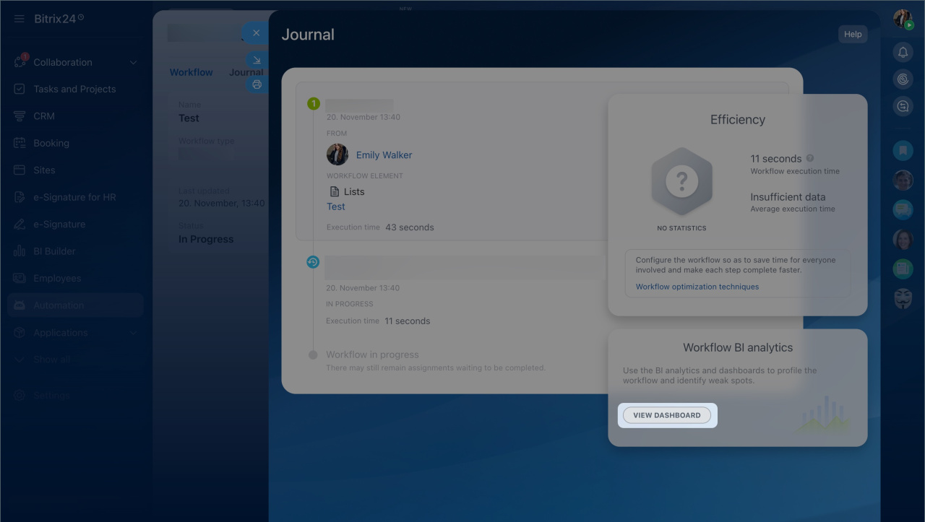Expand the Applications menu section
The height and width of the screenshot is (522, 925).
tap(133, 333)
